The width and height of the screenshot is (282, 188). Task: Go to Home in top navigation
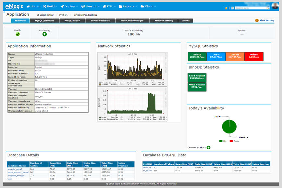pyautogui.click(x=33, y=6)
